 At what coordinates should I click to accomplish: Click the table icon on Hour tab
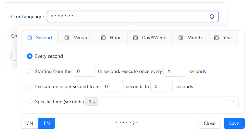pyautogui.click(x=103, y=38)
